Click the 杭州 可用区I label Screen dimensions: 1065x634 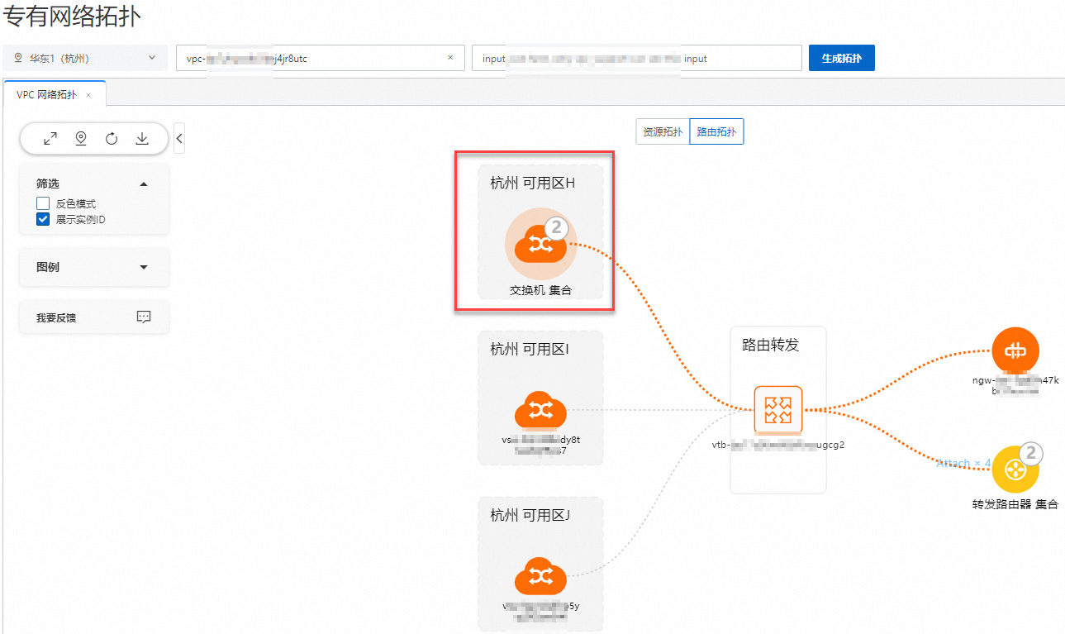tap(530, 349)
